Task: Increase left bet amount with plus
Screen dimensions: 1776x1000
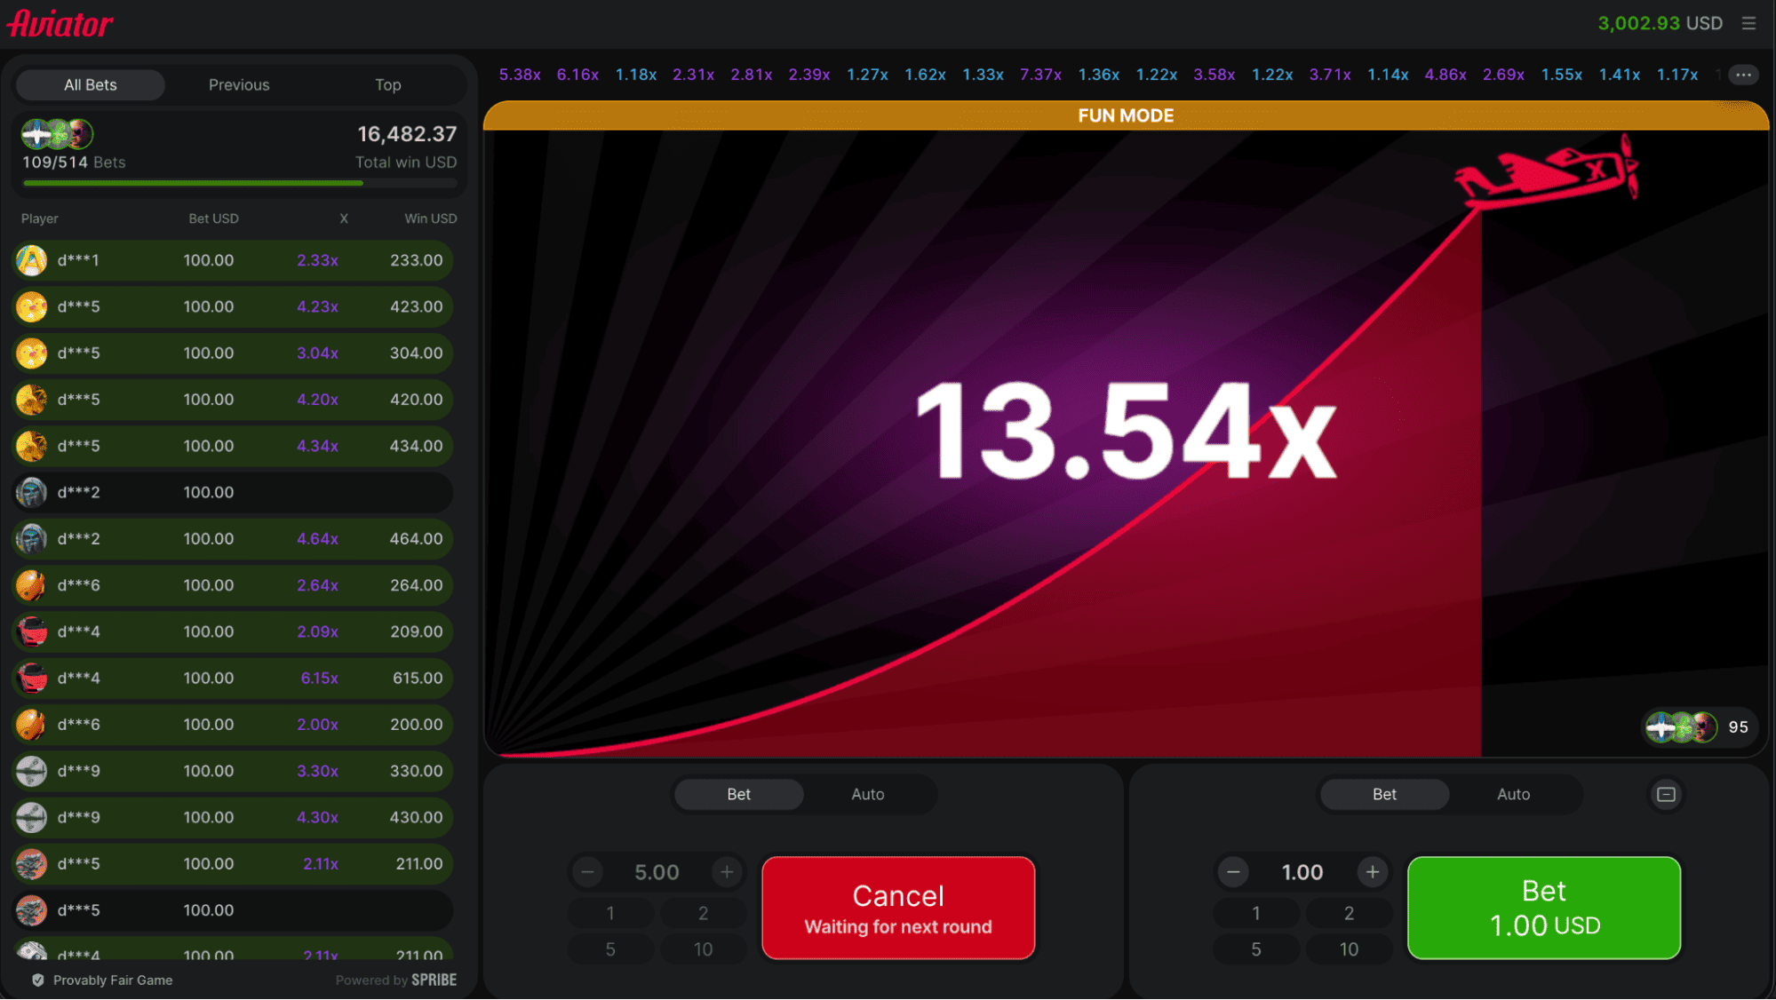Action: coord(727,872)
